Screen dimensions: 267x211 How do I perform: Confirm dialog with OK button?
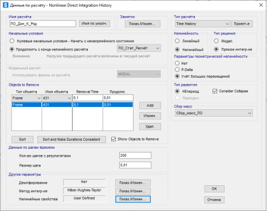point(214,189)
